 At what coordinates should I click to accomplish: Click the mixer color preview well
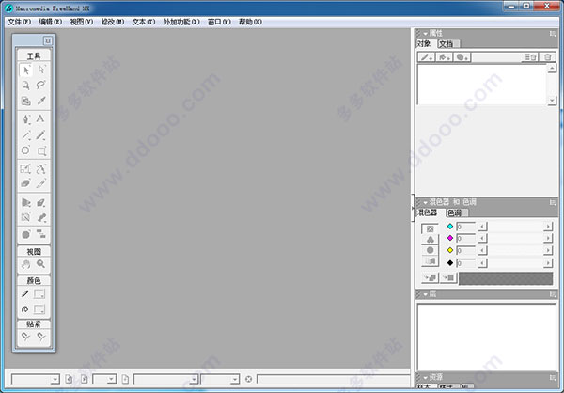point(506,278)
